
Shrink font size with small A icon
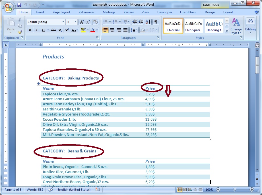[x=88, y=22]
